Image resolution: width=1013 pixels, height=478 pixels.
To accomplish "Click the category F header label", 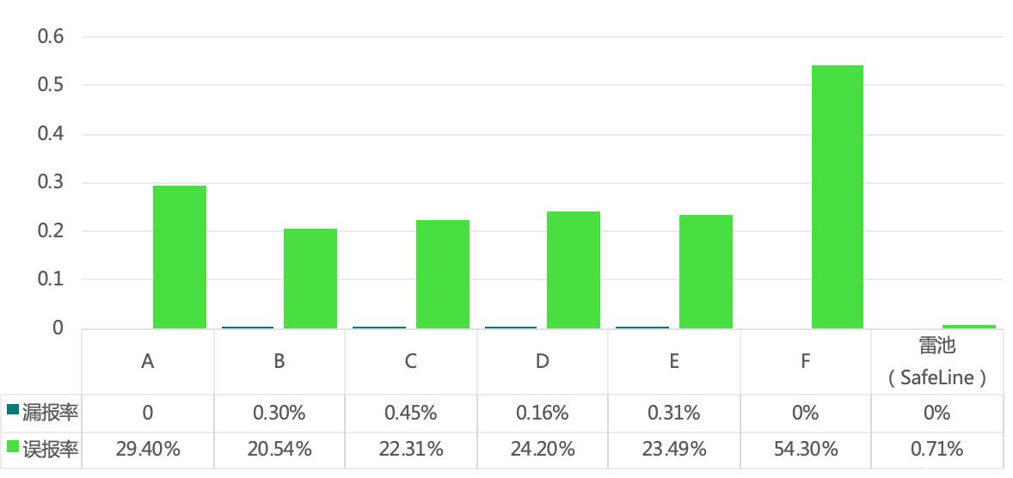I will point(805,361).
